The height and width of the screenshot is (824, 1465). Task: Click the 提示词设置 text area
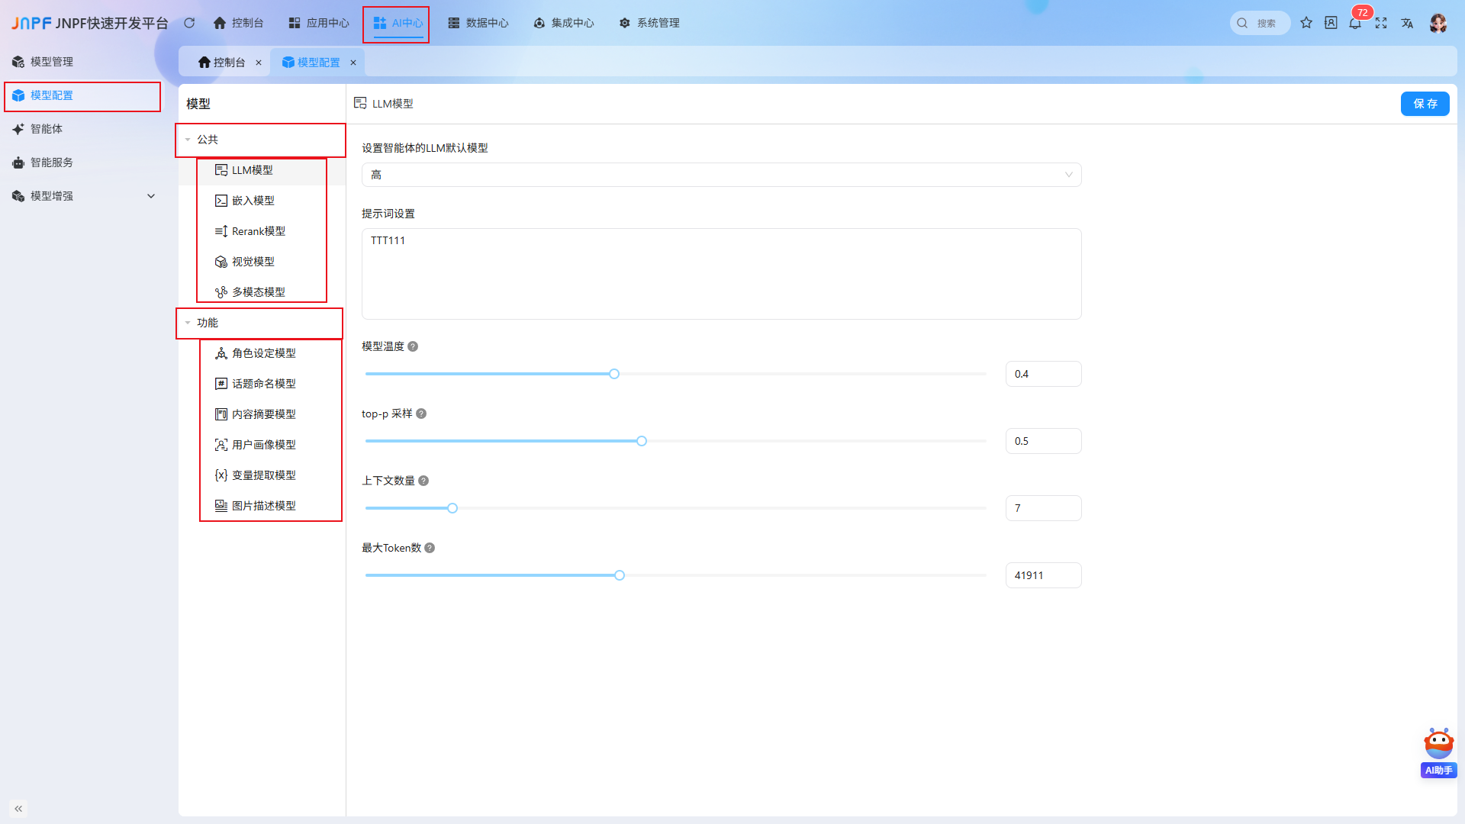721,274
